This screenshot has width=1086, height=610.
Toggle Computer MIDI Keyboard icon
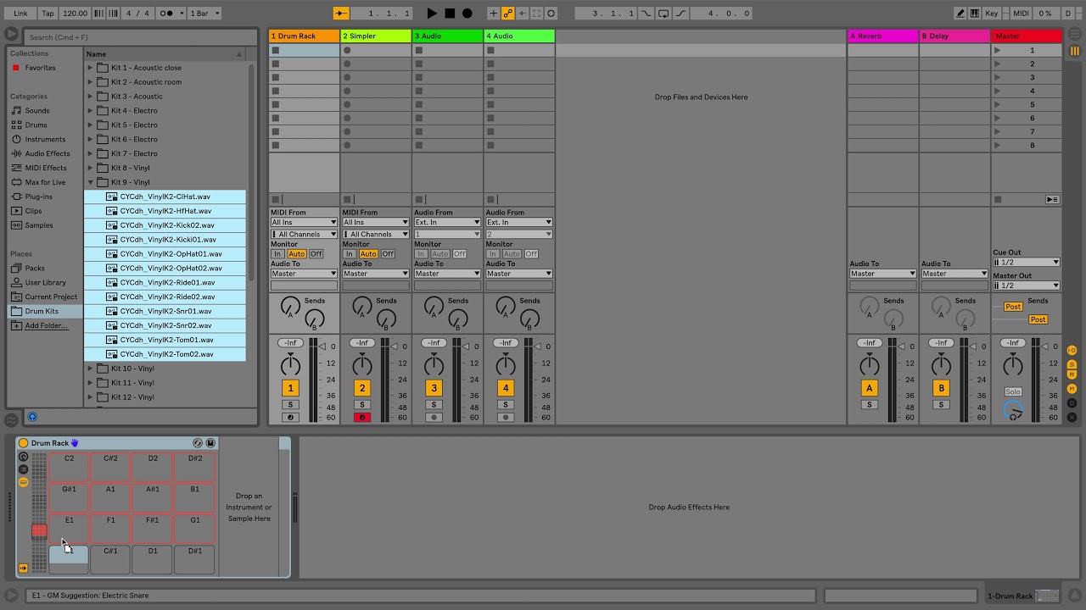point(976,14)
